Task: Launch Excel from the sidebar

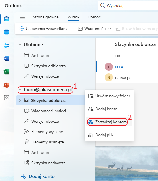Action: point(7,72)
